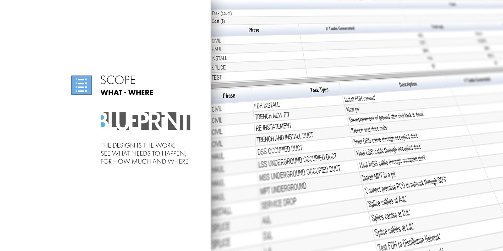503x251 pixels.
Task: Select the CIVIL phase cell beside FDH INSTALL
Action: [217, 109]
